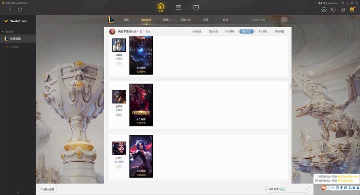Open We动态 in the sidebar
Screen dimensions: 360x195
(16, 21)
